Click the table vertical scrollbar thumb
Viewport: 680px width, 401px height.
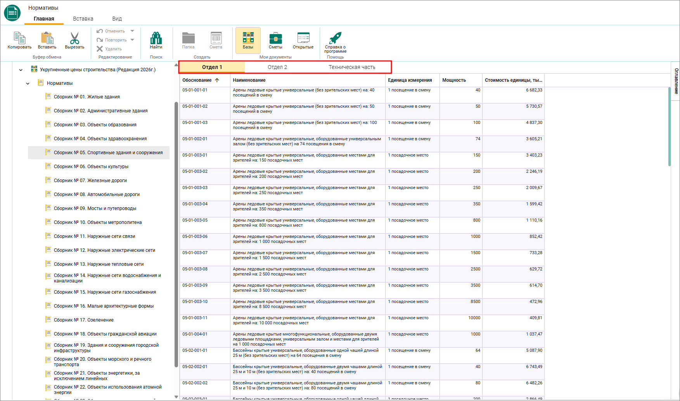coord(670,126)
